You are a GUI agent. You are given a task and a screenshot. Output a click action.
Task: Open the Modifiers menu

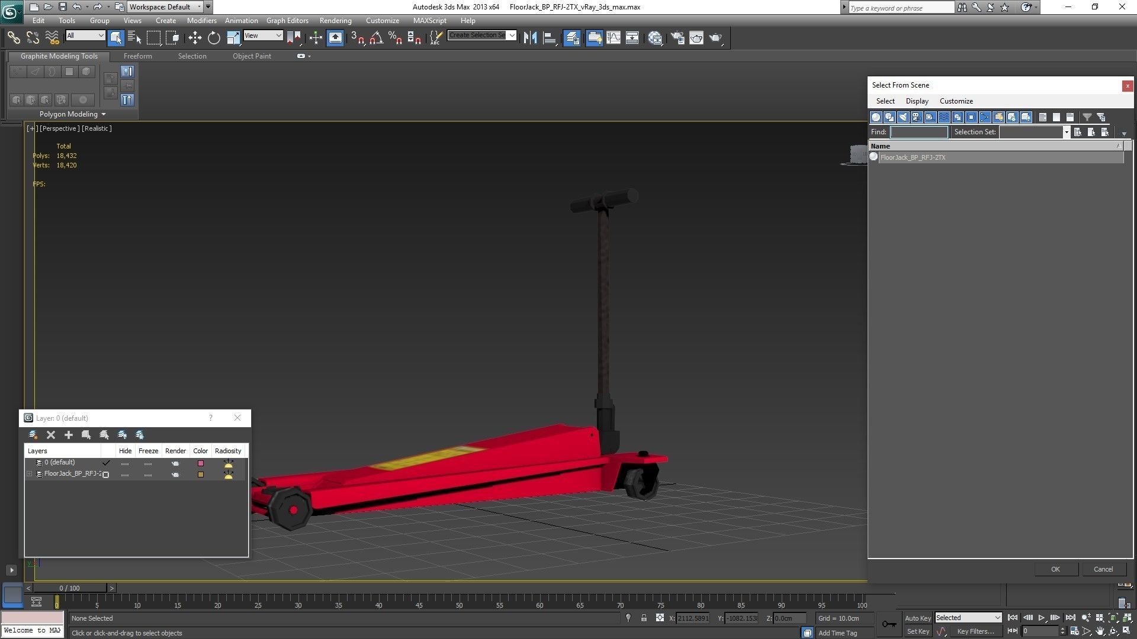pos(201,20)
